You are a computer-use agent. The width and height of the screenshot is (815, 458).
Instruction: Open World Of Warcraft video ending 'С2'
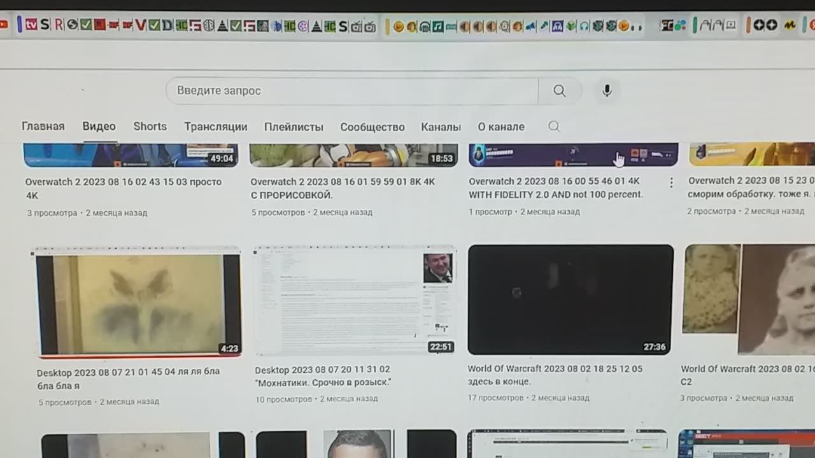(x=748, y=375)
